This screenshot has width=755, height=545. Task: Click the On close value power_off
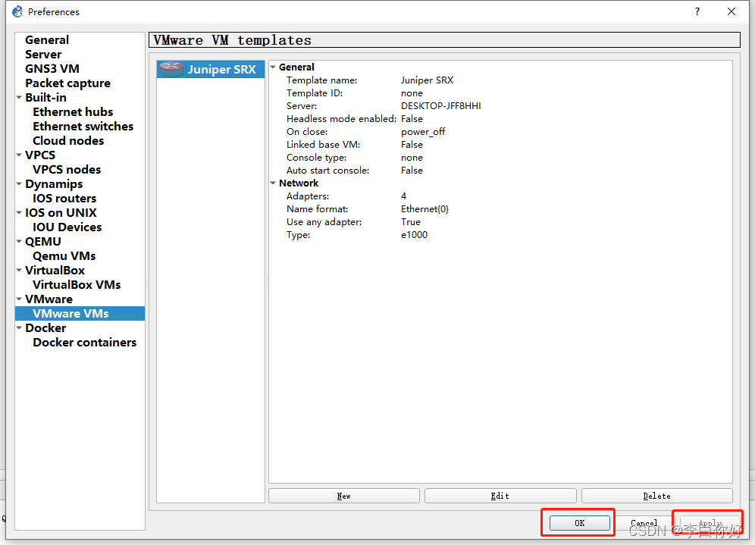click(423, 131)
